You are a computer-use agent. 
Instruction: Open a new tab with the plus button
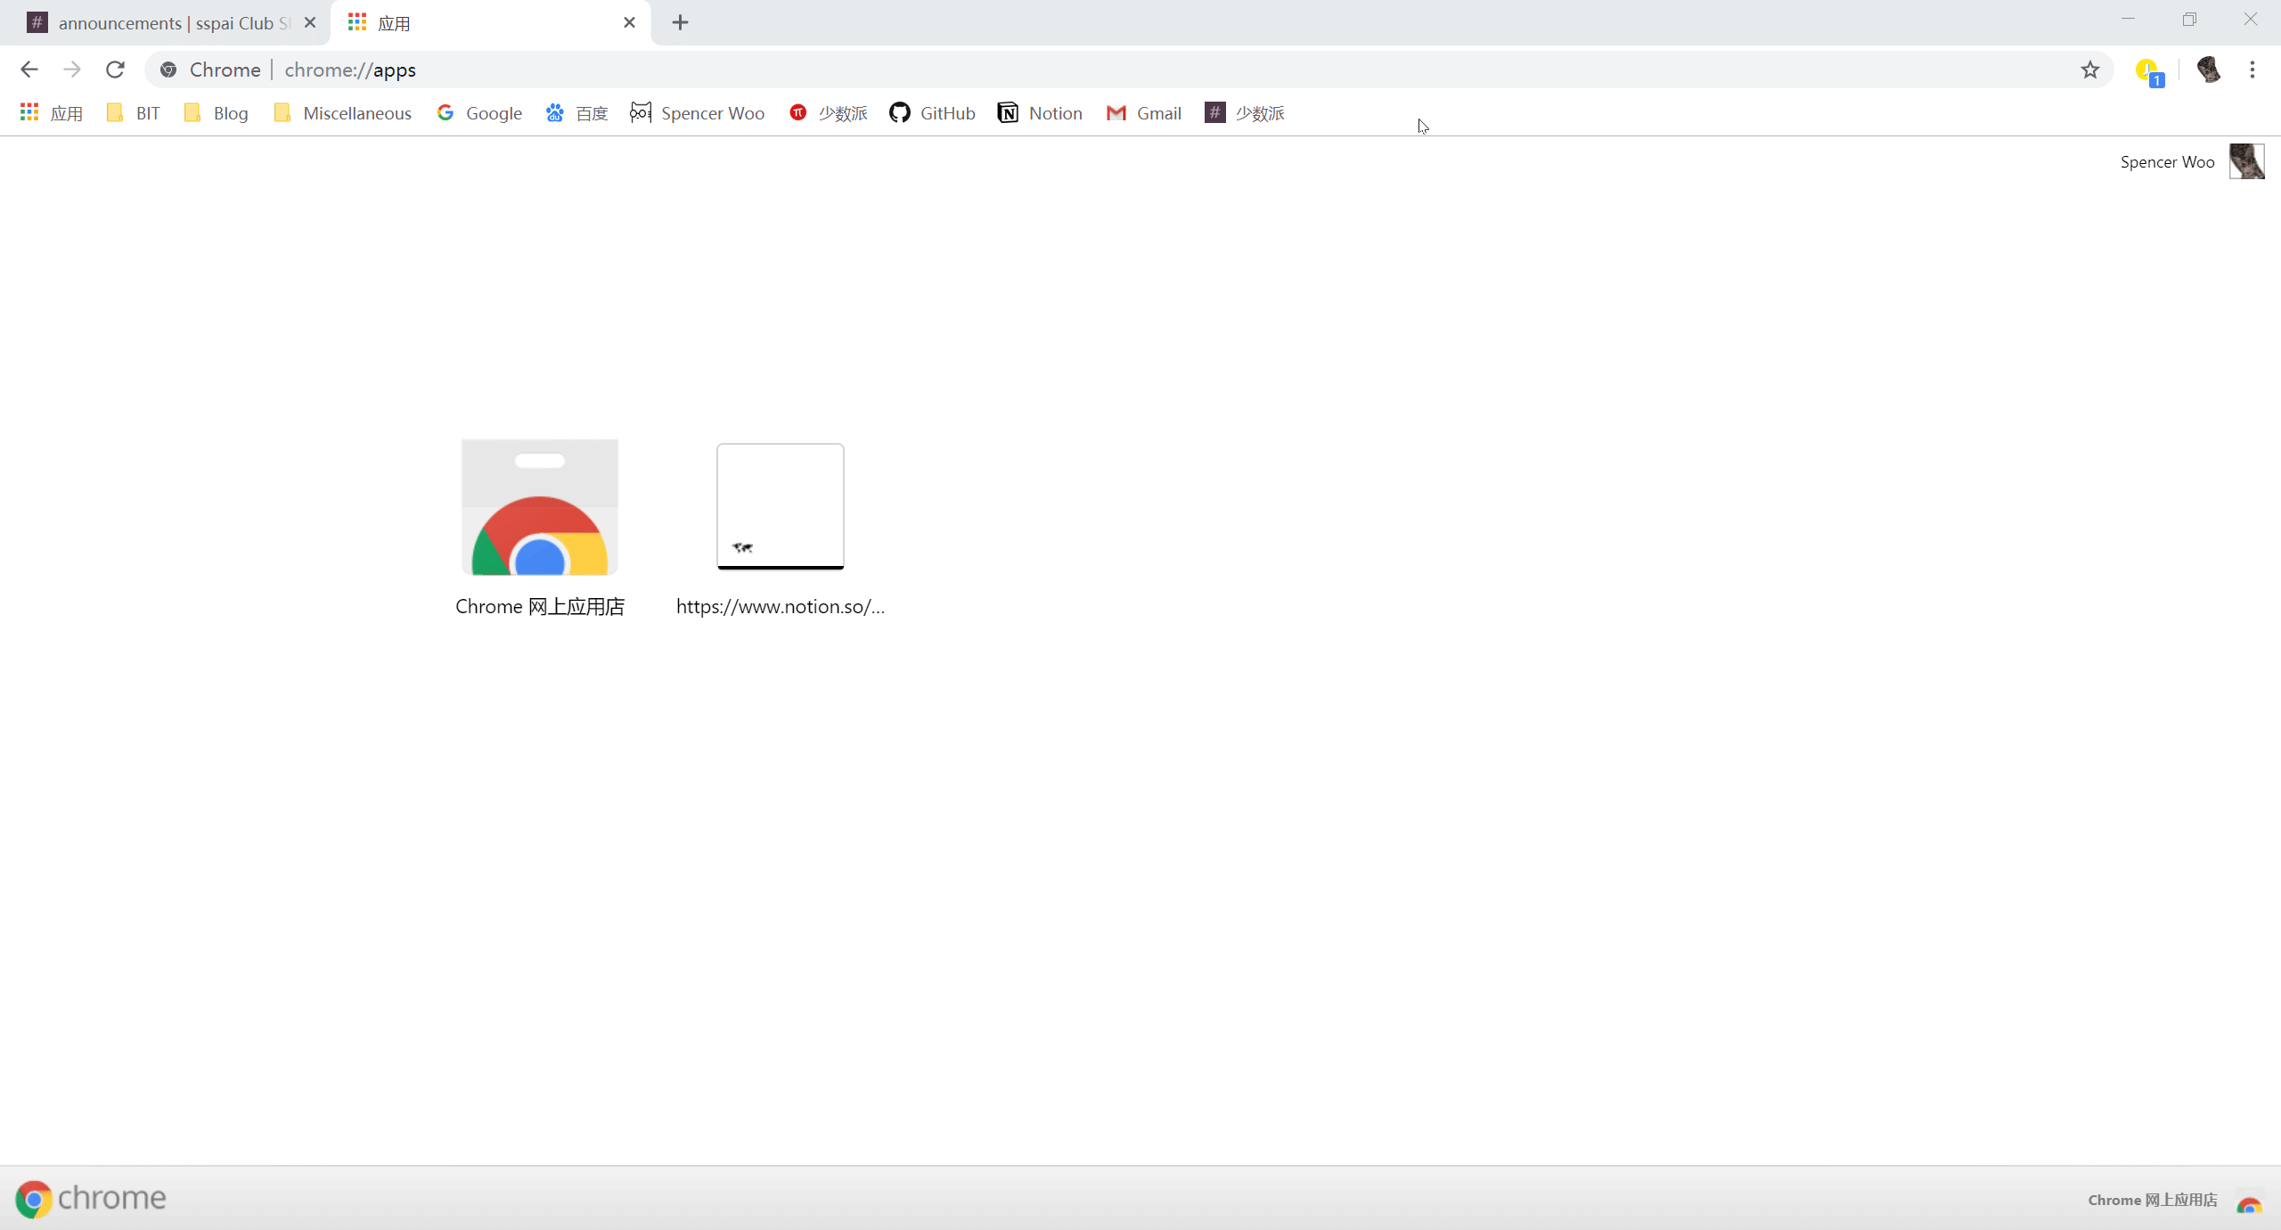pyautogui.click(x=680, y=23)
